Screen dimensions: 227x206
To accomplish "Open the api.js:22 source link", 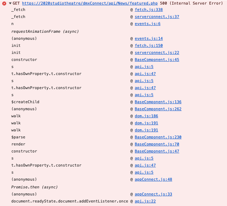I will [x=145, y=201].
